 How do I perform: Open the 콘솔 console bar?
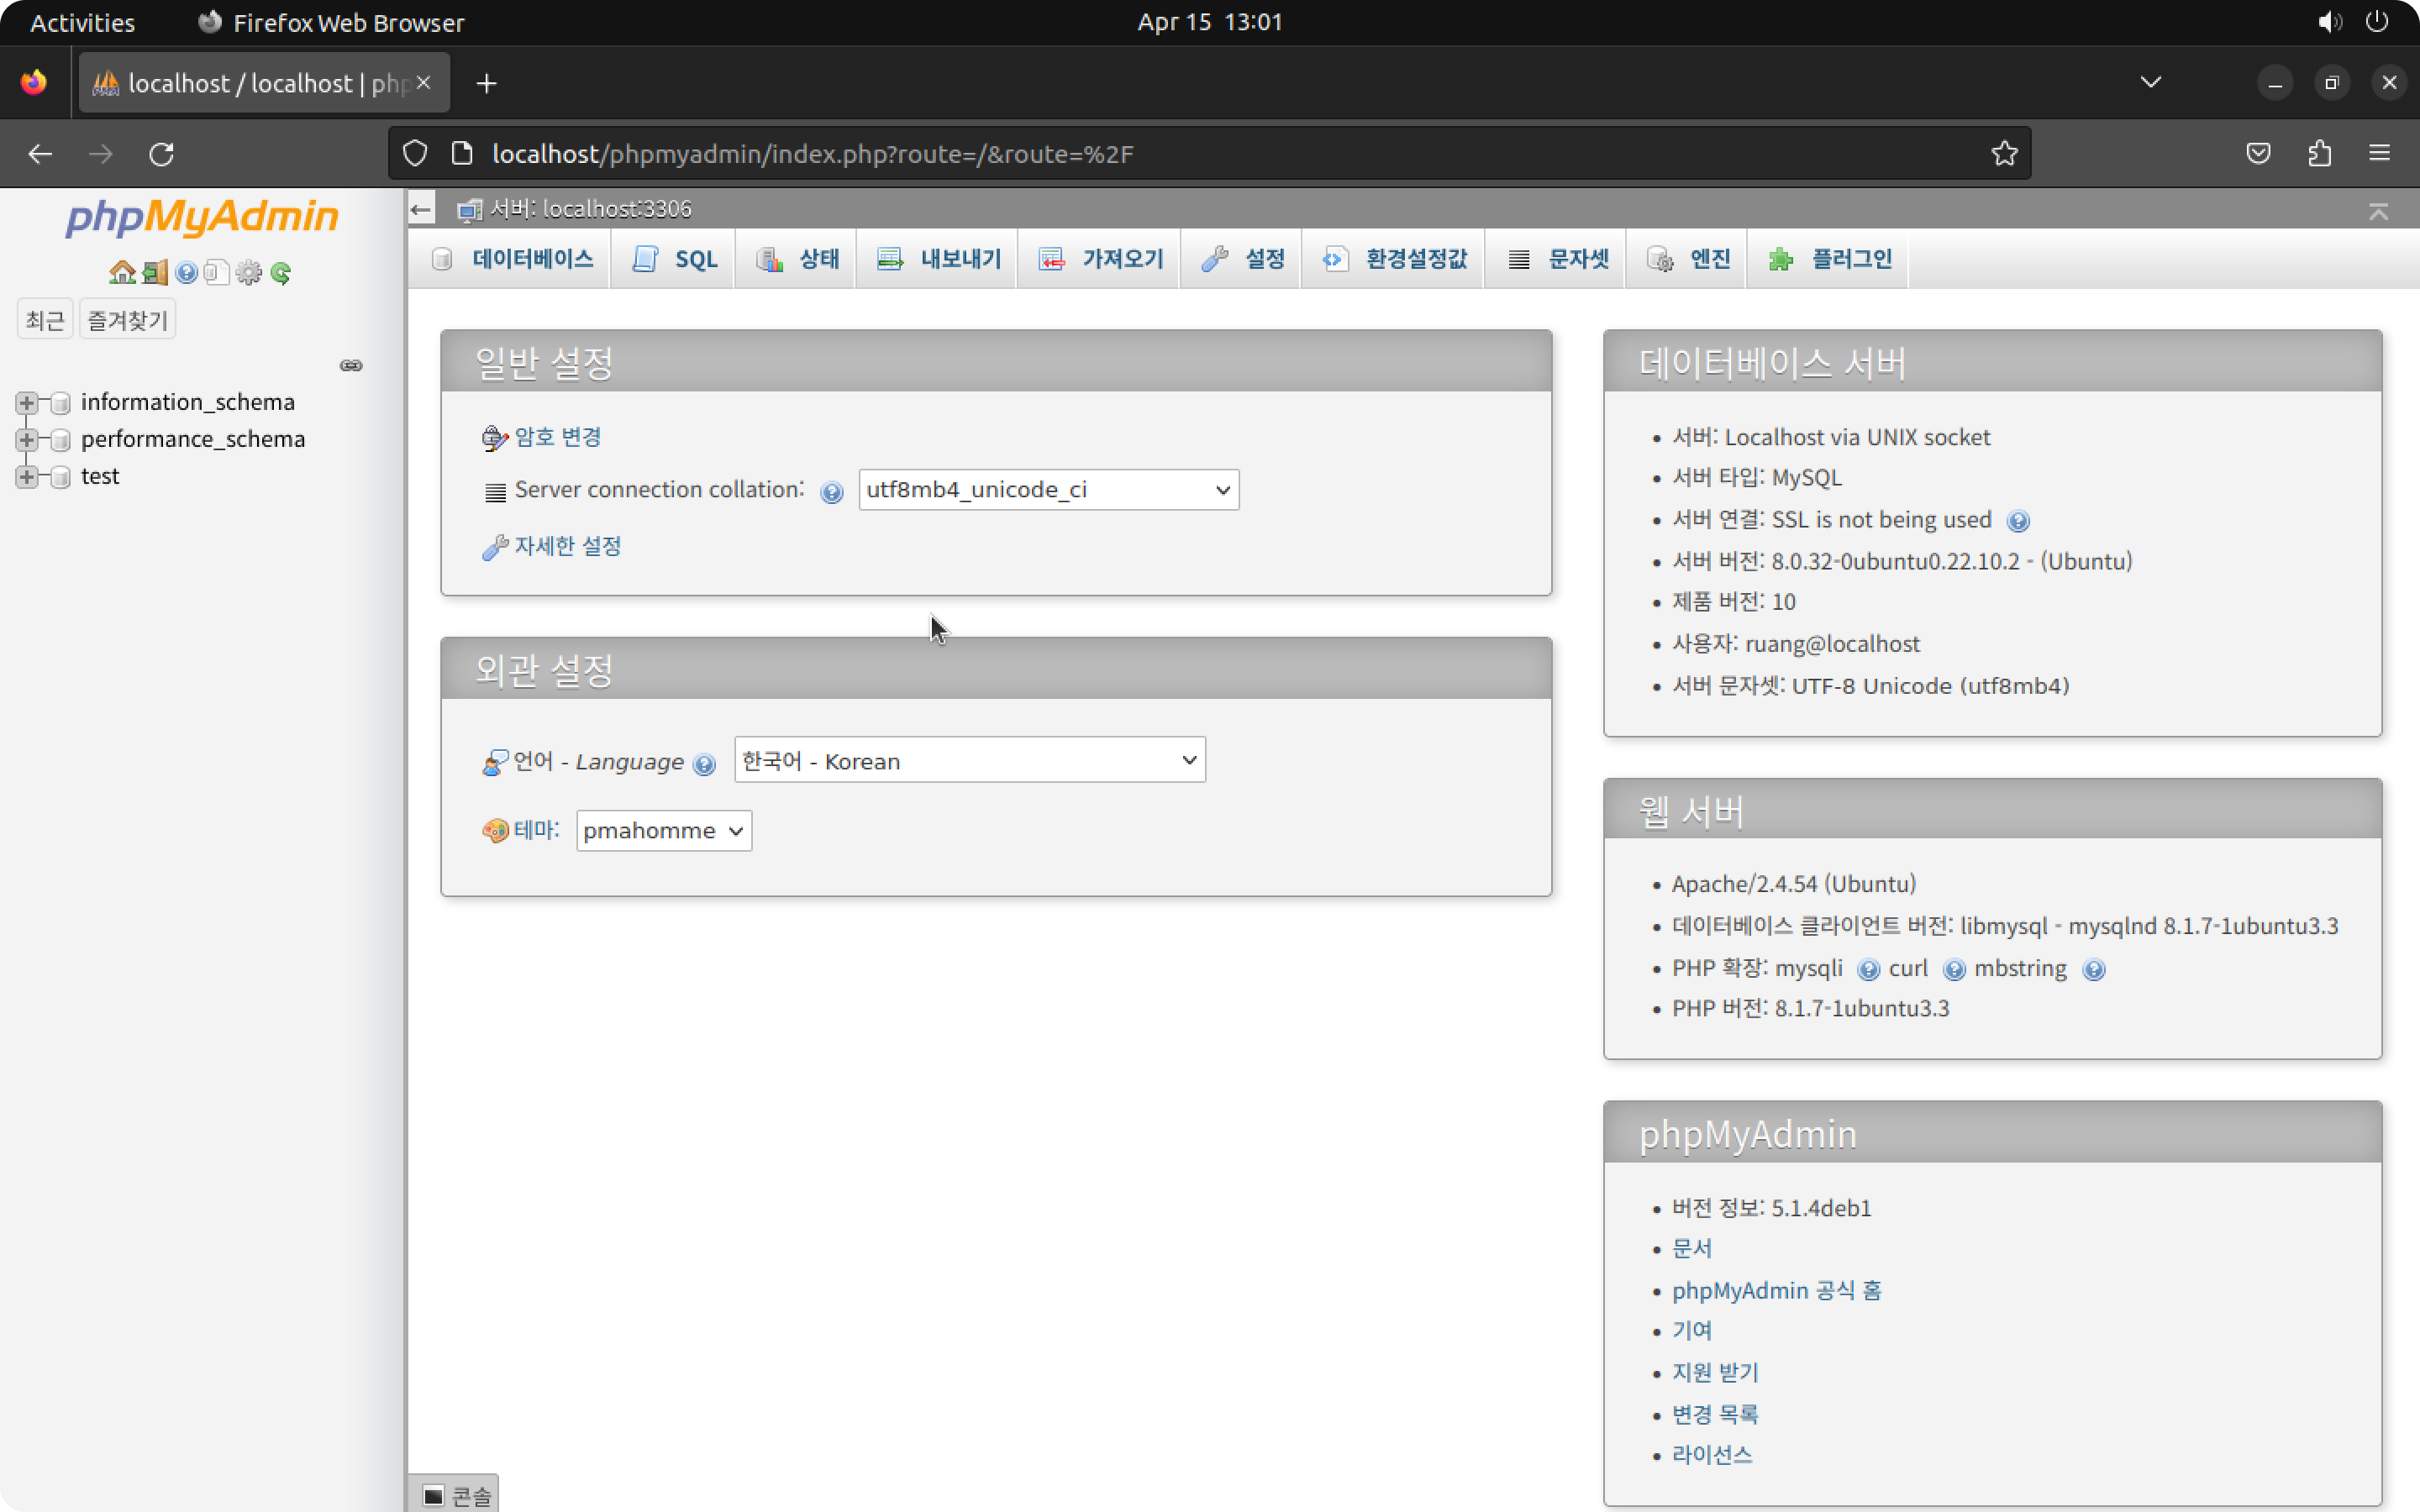(x=455, y=1495)
